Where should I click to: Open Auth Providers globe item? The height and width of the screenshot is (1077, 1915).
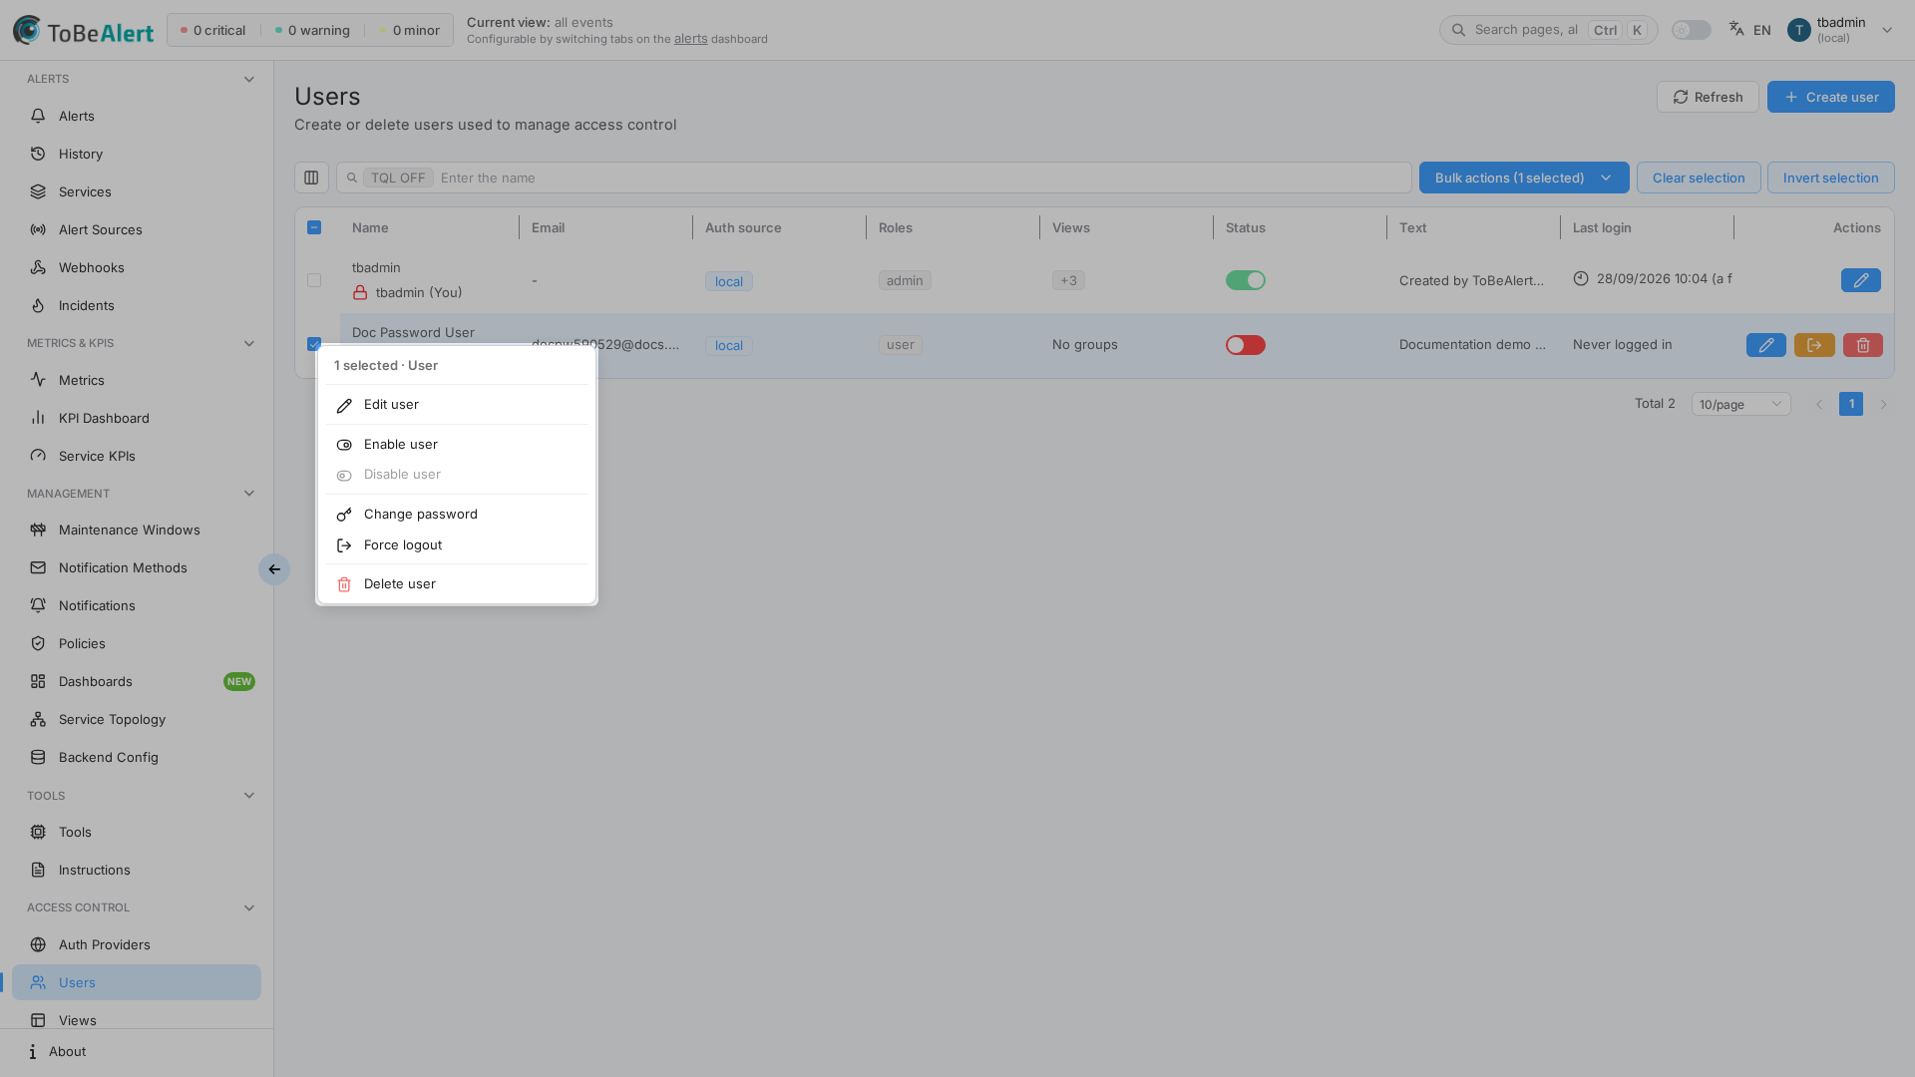click(137, 945)
